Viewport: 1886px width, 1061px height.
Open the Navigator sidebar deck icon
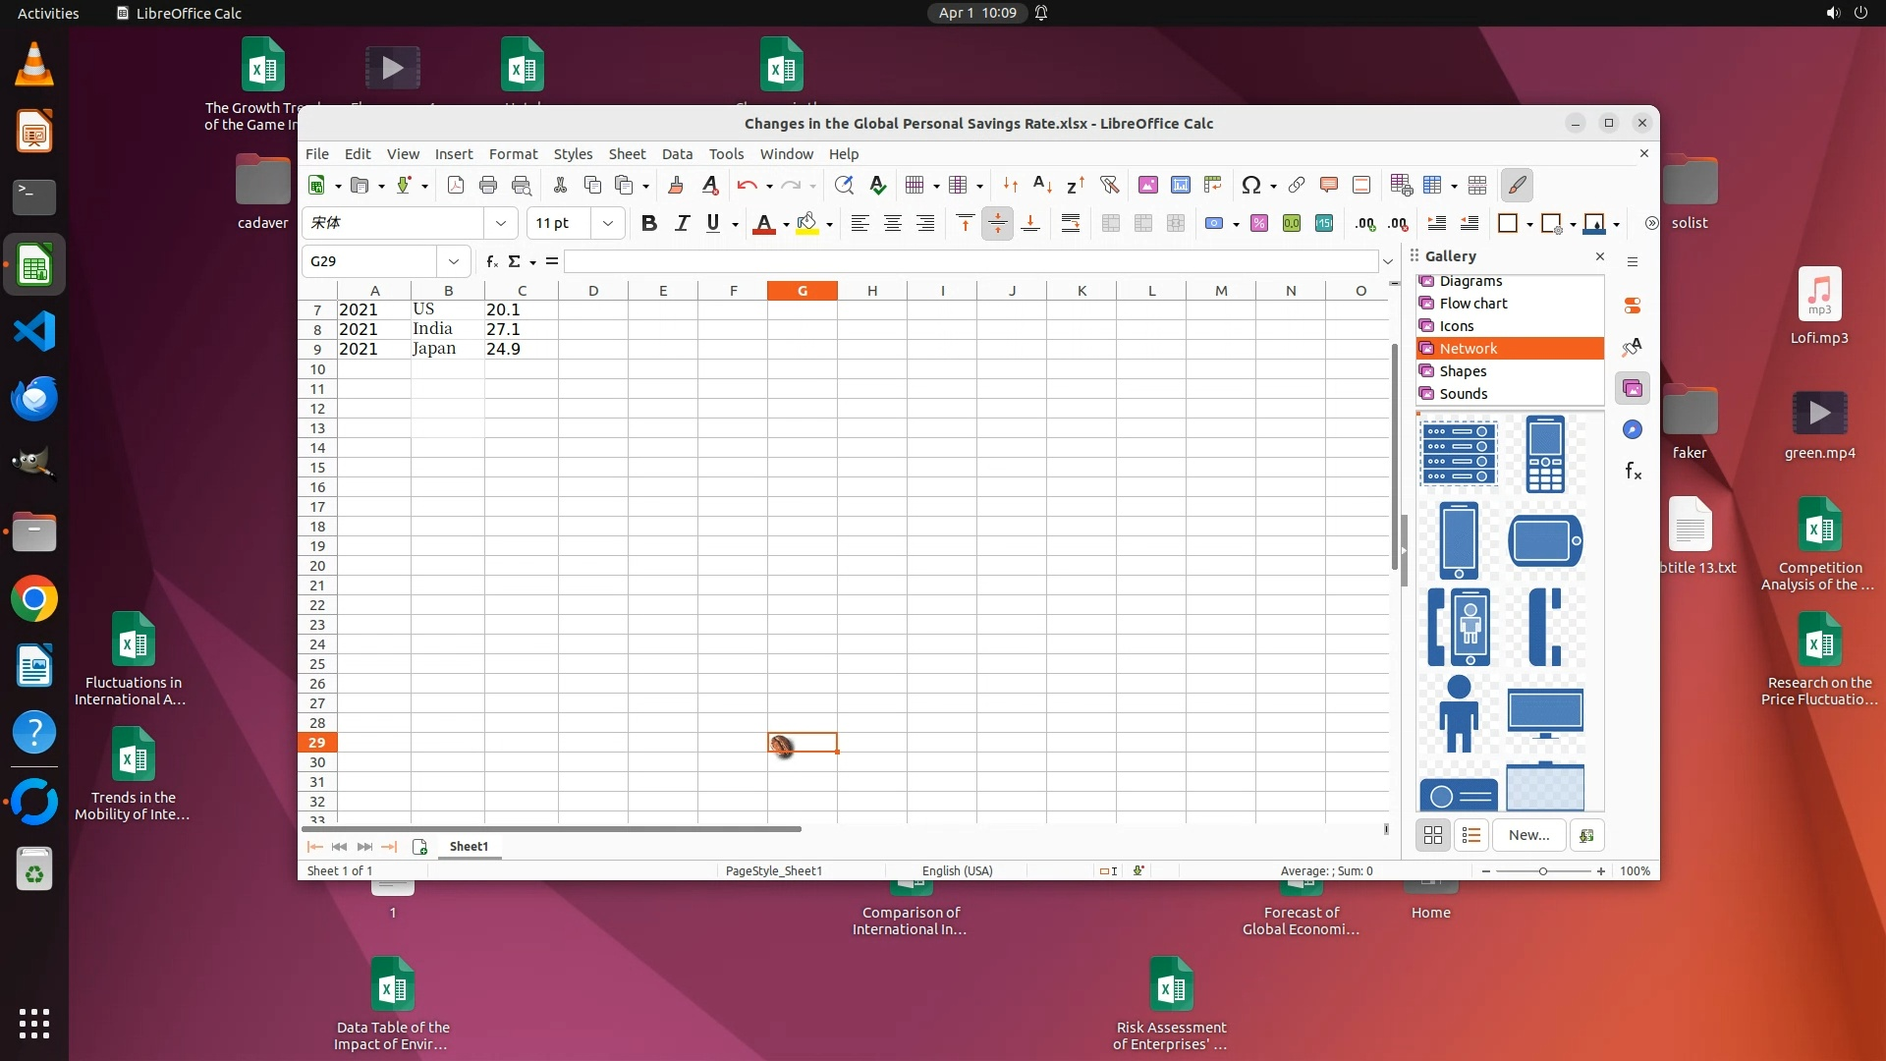click(1633, 430)
